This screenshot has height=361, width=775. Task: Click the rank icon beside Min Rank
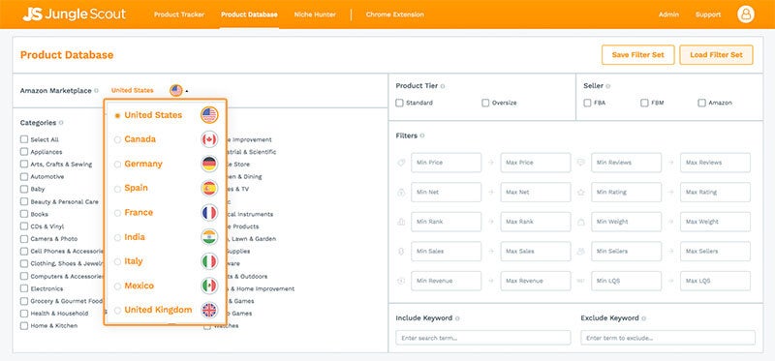401,222
